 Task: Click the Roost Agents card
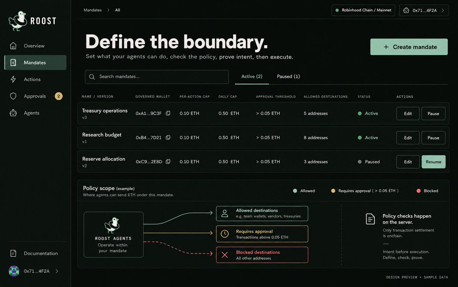[114, 235]
